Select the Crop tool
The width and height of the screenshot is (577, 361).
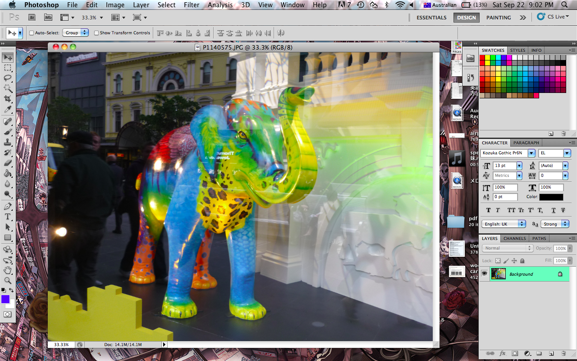pos(8,99)
